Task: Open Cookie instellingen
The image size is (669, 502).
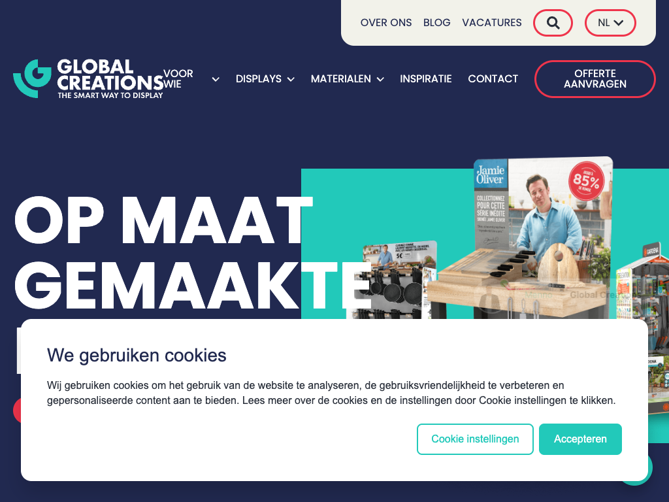Action: [x=475, y=439]
